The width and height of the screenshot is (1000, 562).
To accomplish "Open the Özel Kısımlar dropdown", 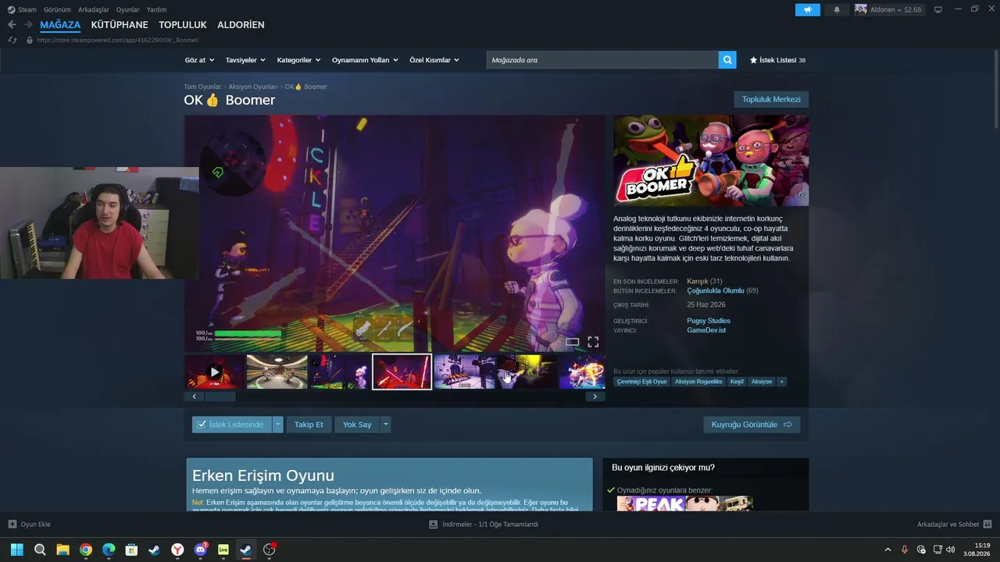I will 434,60.
